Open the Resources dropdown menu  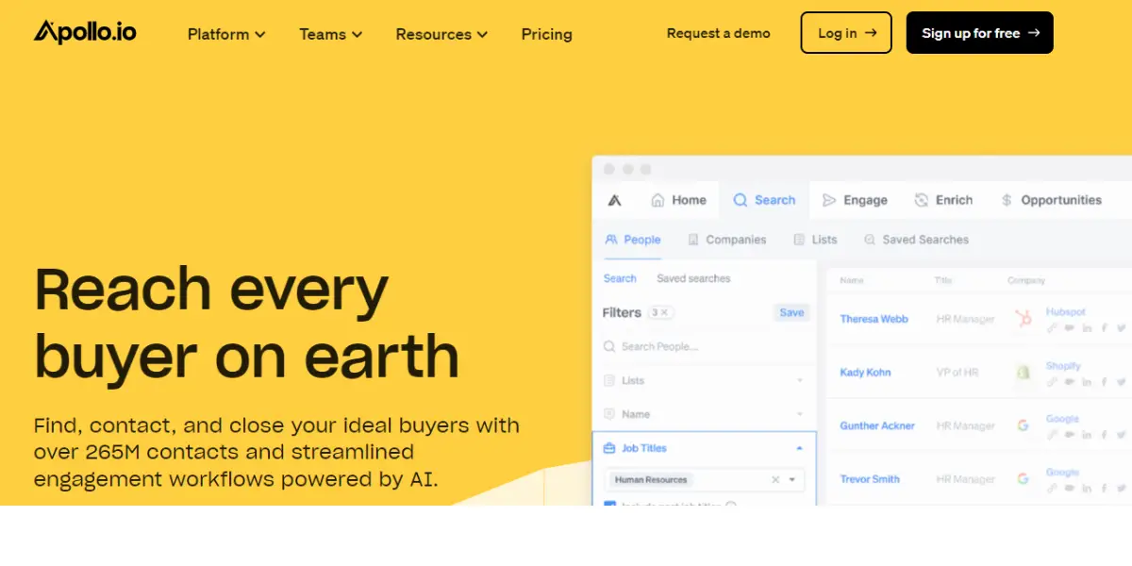[441, 34]
